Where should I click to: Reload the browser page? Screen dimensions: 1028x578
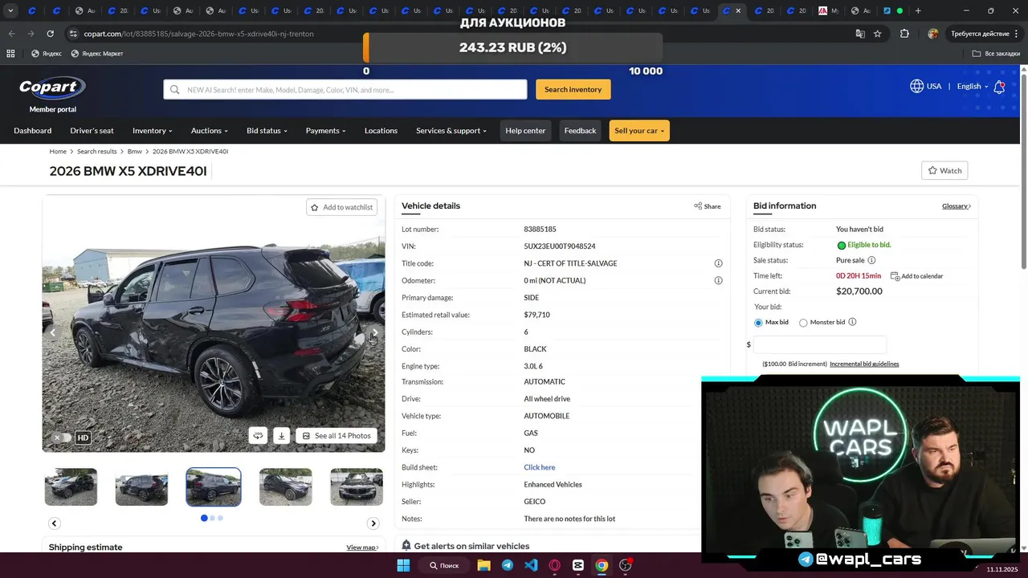tap(50, 34)
